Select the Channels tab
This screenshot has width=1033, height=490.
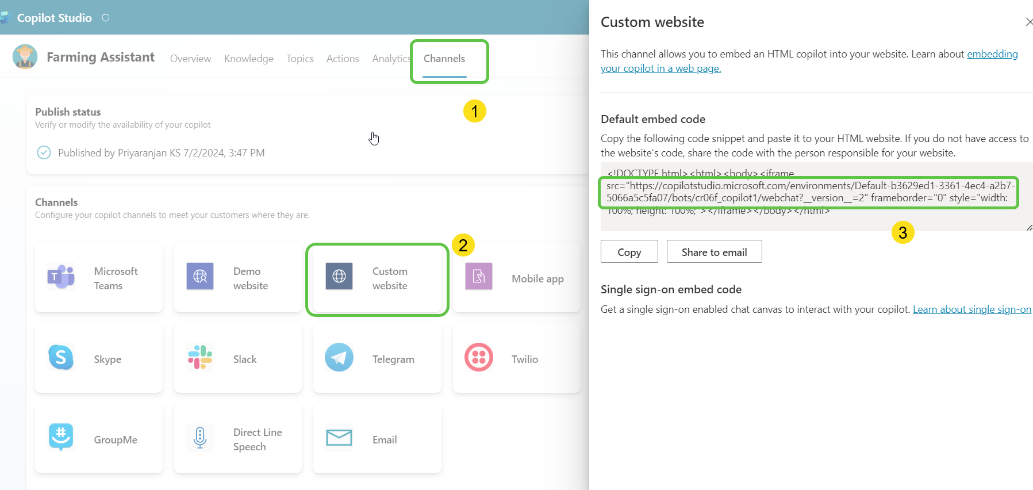[x=444, y=59]
